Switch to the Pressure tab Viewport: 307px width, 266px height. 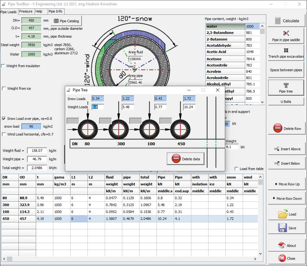(26, 11)
